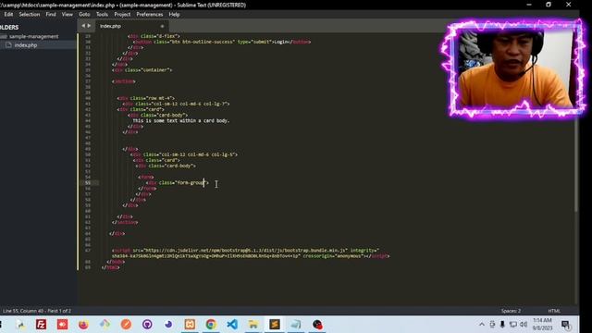592x333 pixels.
Task: Open the Project menu
Action: [x=122, y=15]
